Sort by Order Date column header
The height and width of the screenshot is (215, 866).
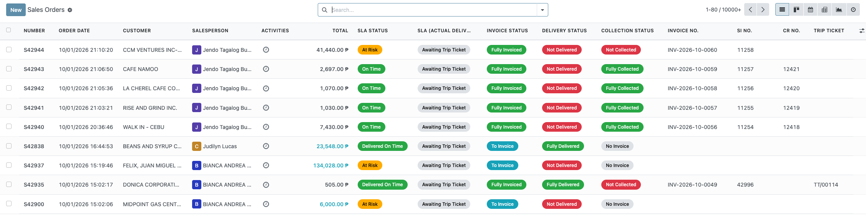pos(74,31)
